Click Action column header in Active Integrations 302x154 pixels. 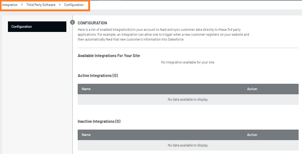click(252, 89)
